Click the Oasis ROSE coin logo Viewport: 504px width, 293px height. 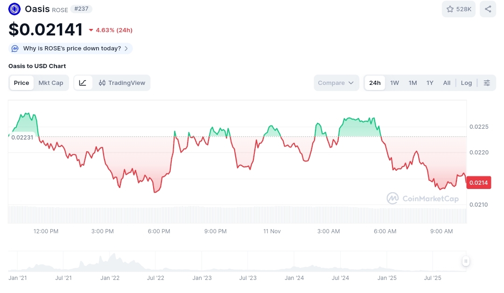coord(14,9)
